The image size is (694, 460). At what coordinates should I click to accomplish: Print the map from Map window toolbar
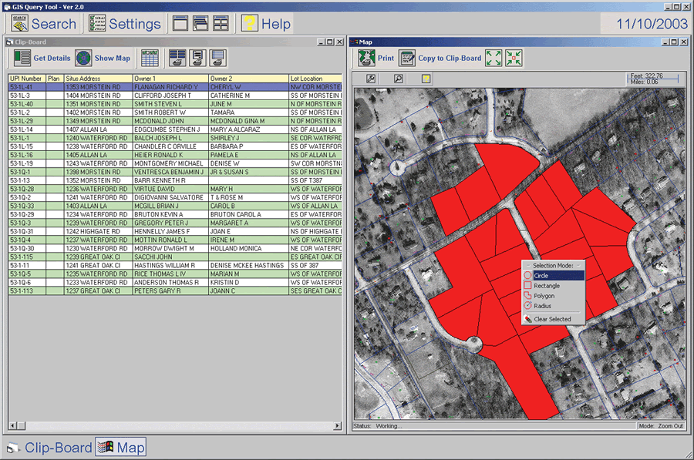point(376,58)
